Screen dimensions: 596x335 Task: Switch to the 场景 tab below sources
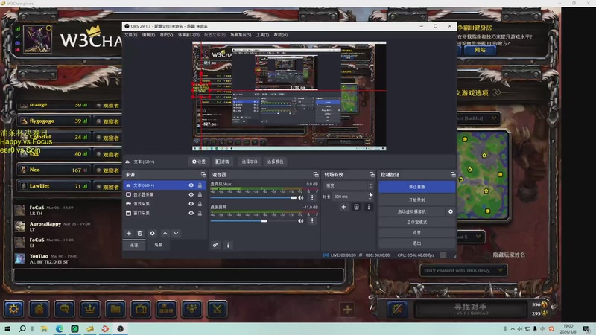point(158,246)
